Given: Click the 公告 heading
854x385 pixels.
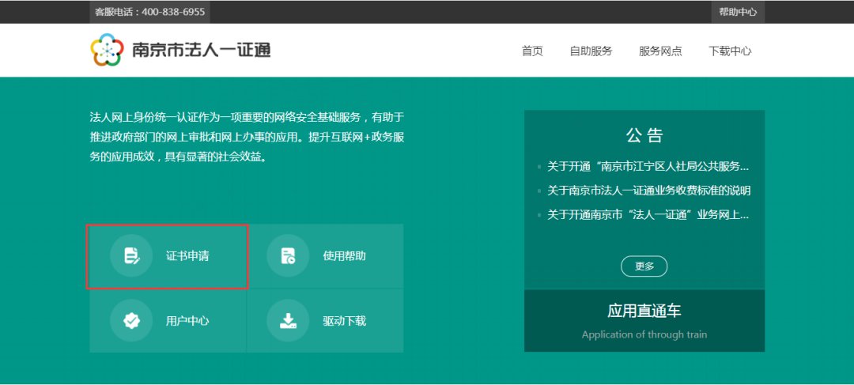Looking at the screenshot, I should point(644,136).
